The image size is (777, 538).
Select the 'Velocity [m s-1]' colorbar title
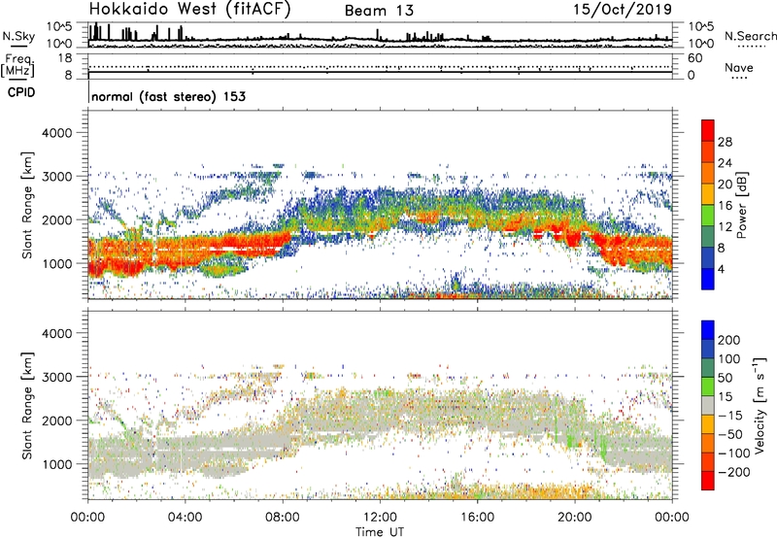760,405
